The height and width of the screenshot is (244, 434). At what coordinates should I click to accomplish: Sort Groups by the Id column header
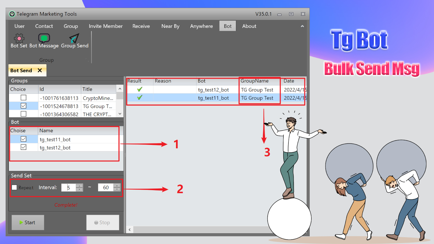click(x=60, y=89)
